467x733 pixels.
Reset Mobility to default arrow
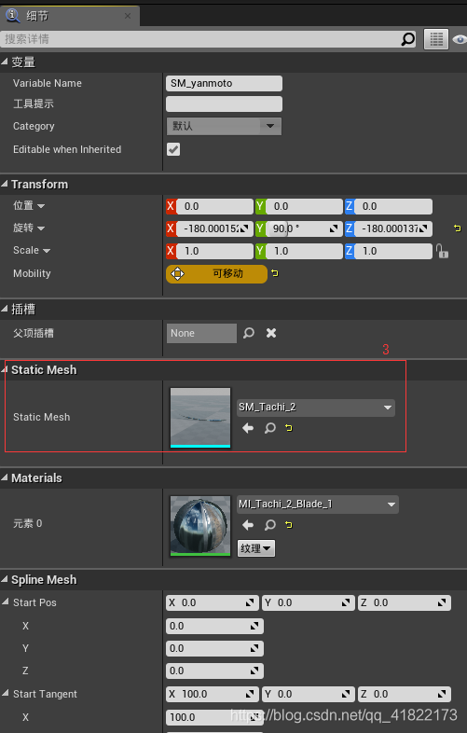(275, 273)
